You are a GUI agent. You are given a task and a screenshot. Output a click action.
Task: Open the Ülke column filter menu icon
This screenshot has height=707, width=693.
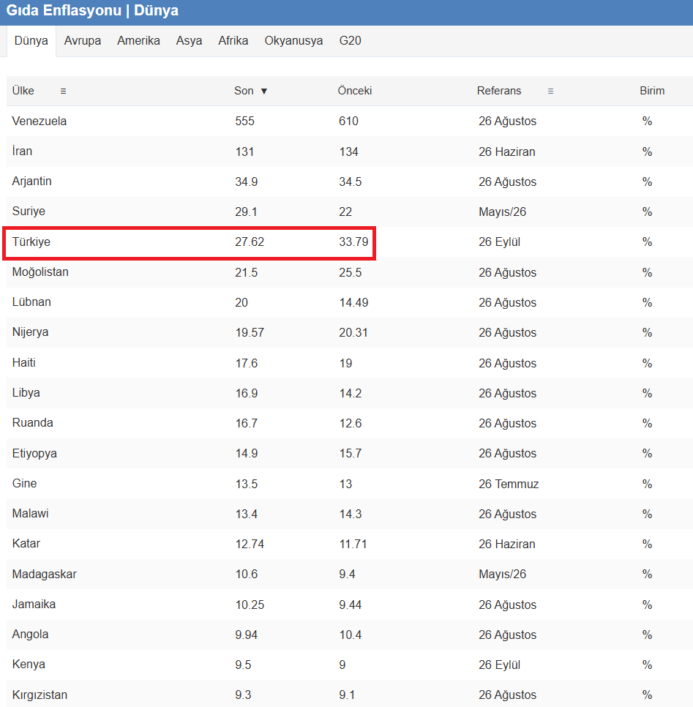[x=63, y=91]
